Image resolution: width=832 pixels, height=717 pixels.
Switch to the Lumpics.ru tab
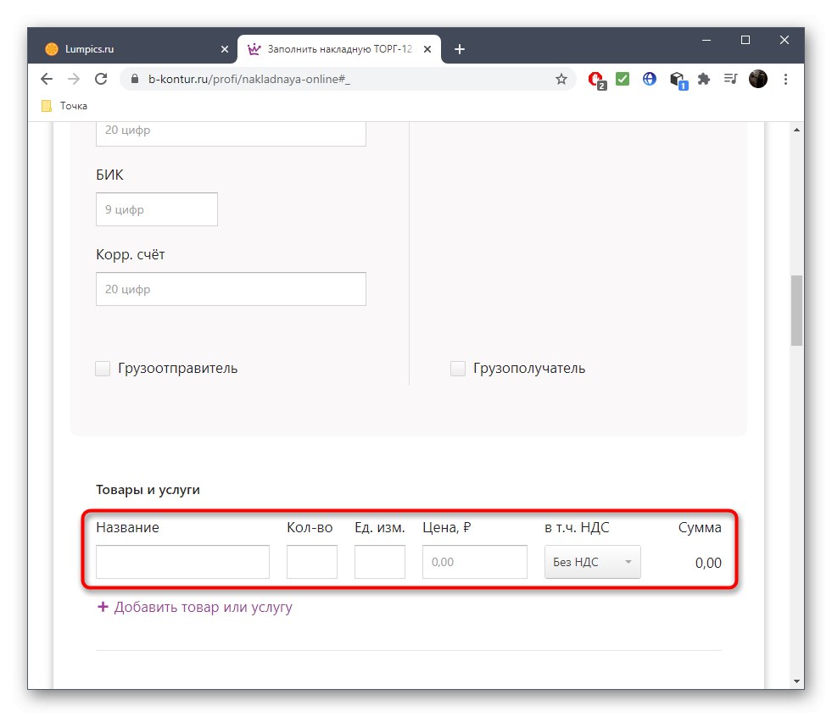pyautogui.click(x=127, y=48)
